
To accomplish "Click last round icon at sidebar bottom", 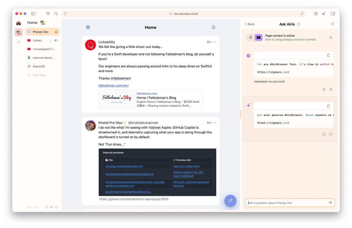I will pyautogui.click(x=56, y=207).
